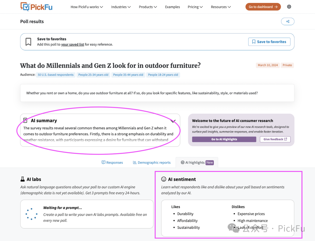The width and height of the screenshot is (315, 241).
Task: Open the Resources dropdown
Action: [x=221, y=7]
